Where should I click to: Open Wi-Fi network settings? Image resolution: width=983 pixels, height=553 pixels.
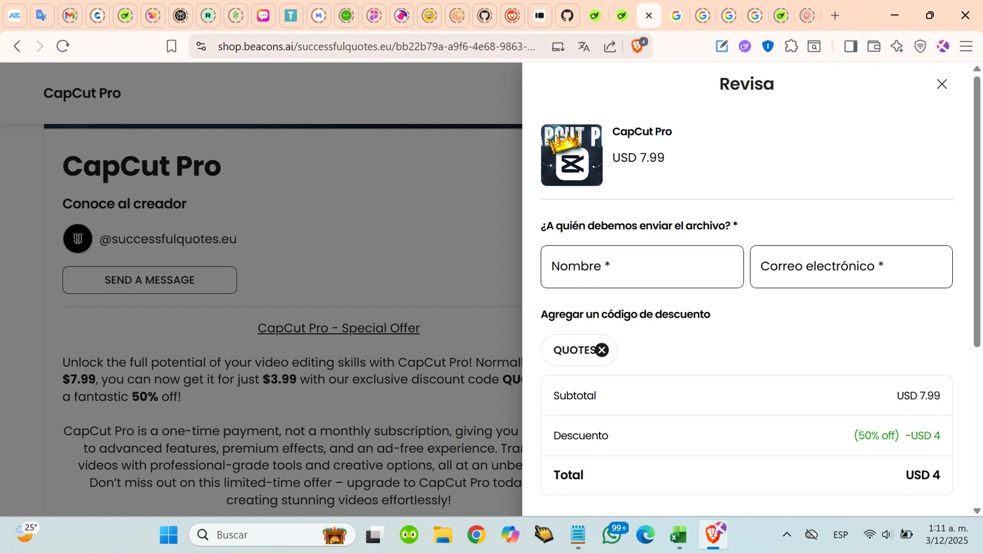click(x=870, y=535)
